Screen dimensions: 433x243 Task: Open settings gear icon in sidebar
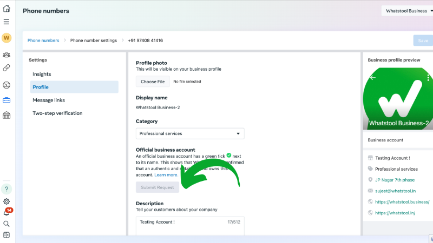(6, 201)
